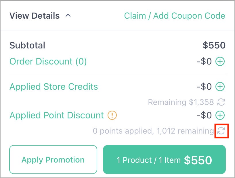This screenshot has width=235, height=178.
Task: Refresh the remaining store credits balance
Action: click(221, 102)
